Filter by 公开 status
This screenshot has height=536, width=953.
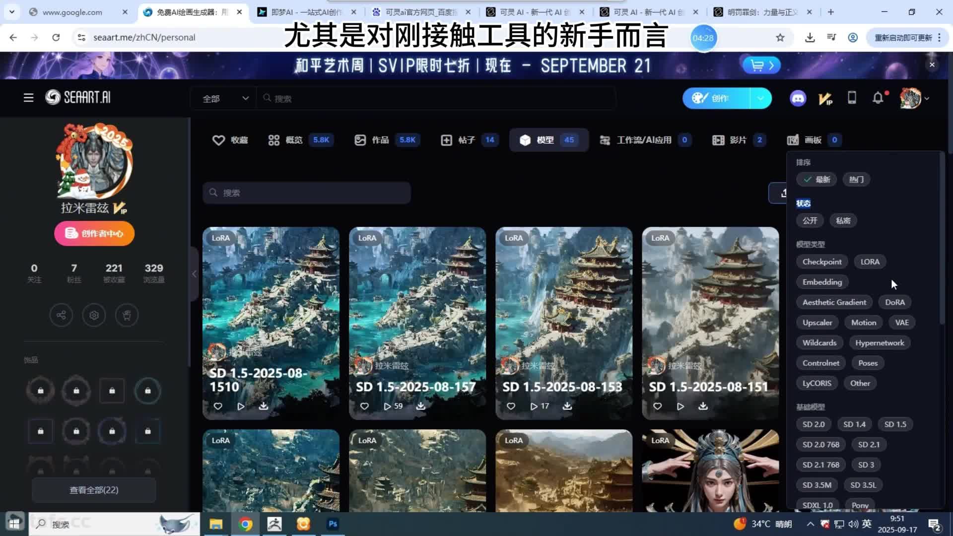coord(810,220)
